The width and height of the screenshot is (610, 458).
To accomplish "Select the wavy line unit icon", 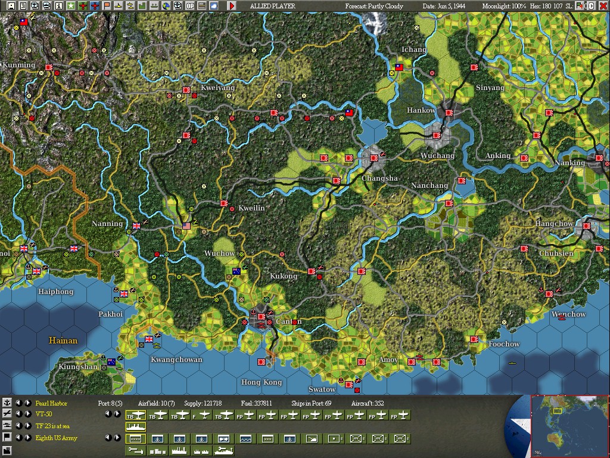I will pos(245,439).
